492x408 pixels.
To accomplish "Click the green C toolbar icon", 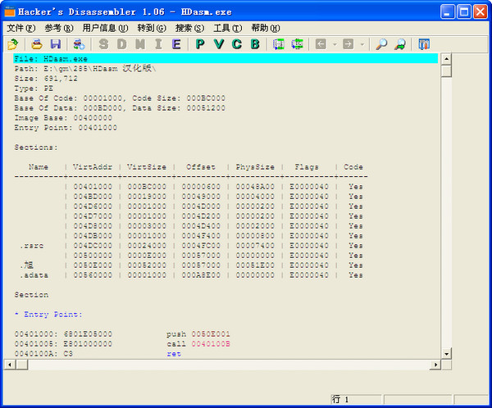I will pos(237,44).
